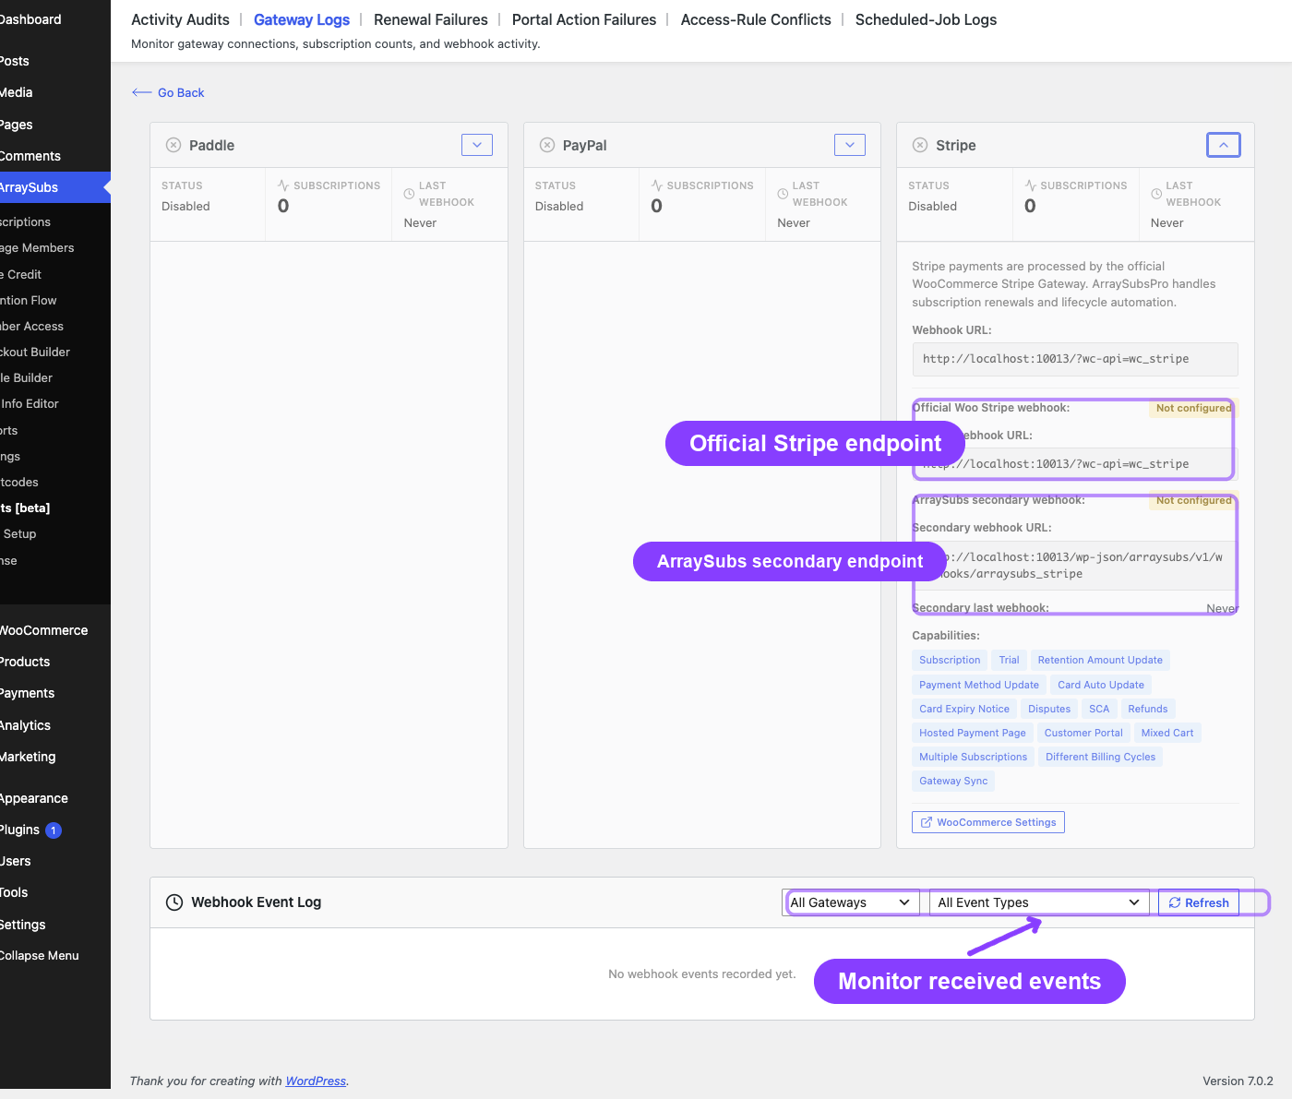Click the Stripe last webhook clock icon
This screenshot has width=1292, height=1099.
1156,194
